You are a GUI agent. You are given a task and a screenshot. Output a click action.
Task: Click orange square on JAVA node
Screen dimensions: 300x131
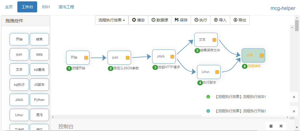tap(172, 57)
